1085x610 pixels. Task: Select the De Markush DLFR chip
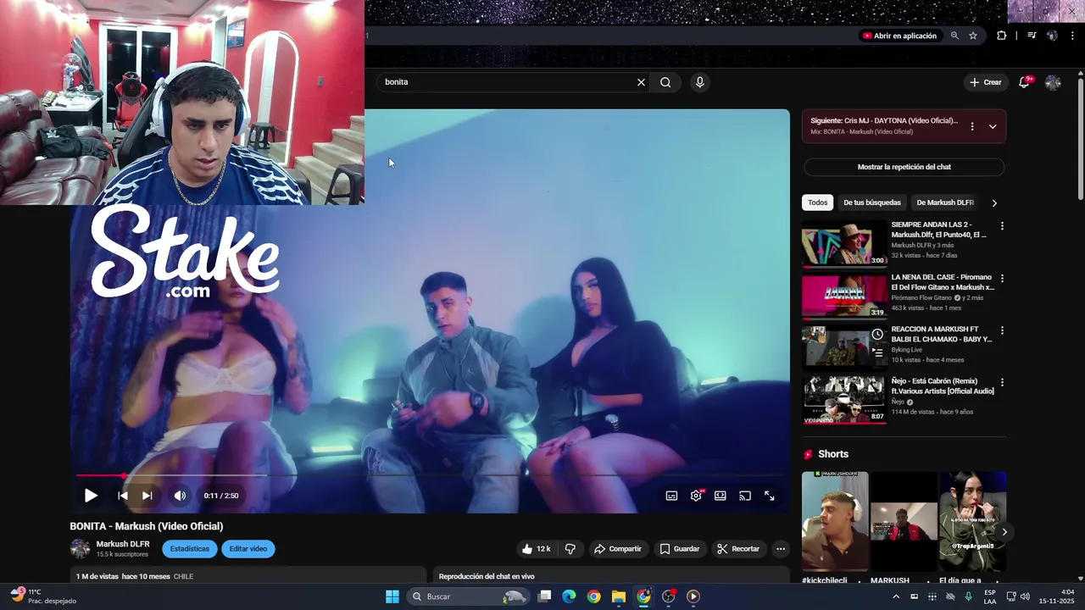pyautogui.click(x=944, y=202)
